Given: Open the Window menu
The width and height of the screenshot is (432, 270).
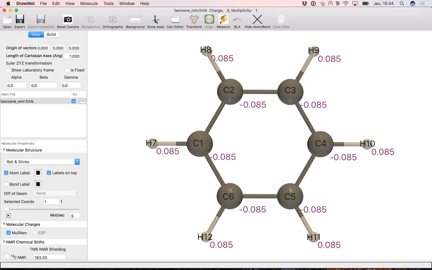Looking at the screenshot, I should (127, 4).
